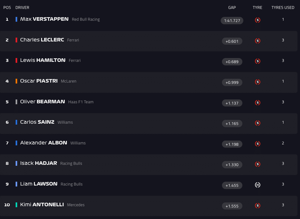Sort by the DRIVER column header

point(22,7)
